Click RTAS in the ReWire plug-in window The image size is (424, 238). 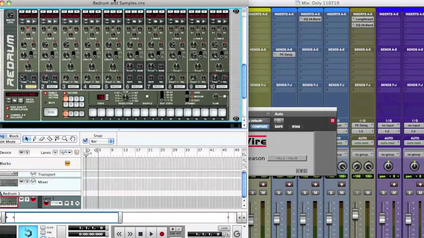(296, 127)
